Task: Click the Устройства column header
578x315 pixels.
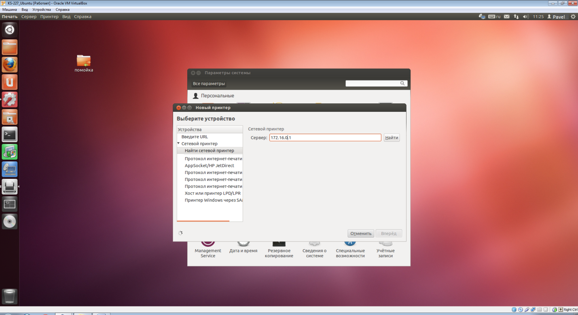Action: 210,130
